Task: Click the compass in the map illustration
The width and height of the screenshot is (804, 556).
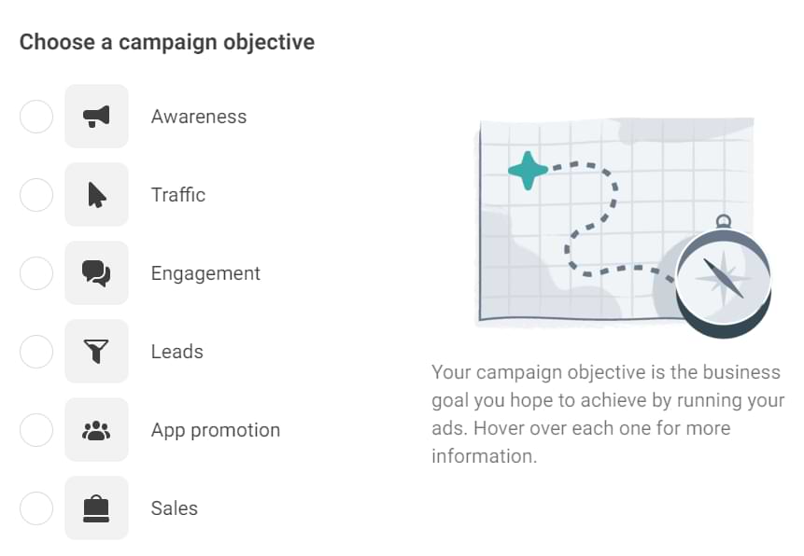Action: (724, 277)
